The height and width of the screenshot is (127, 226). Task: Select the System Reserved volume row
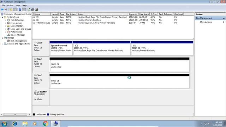coord(108,23)
